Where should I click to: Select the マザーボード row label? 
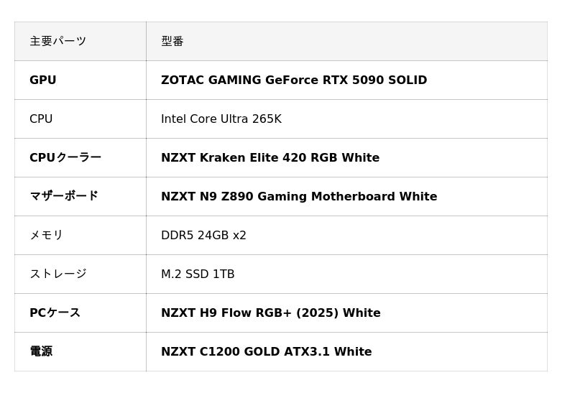(64, 197)
